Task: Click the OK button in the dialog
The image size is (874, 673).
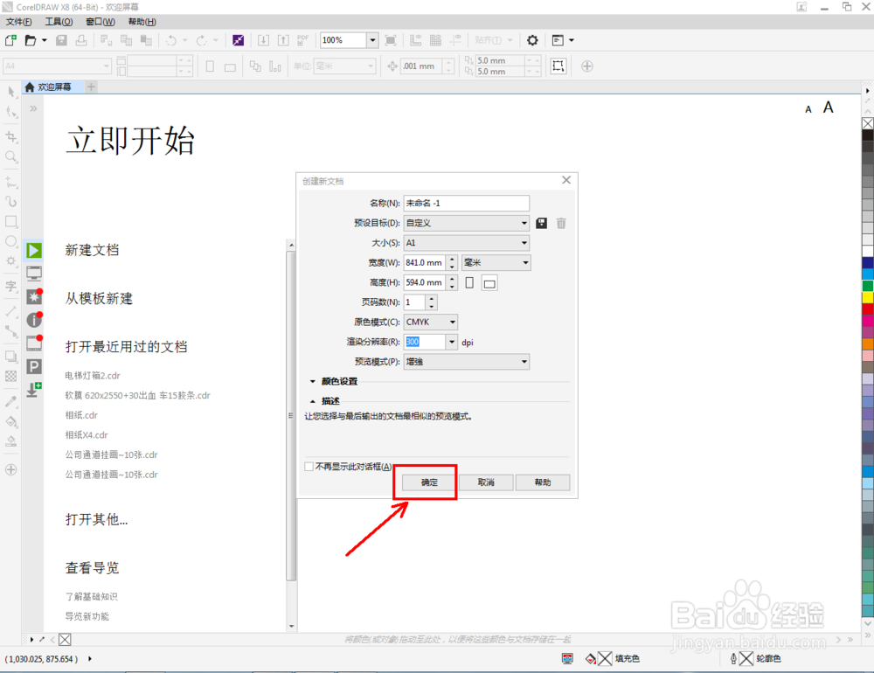Action: 429,482
